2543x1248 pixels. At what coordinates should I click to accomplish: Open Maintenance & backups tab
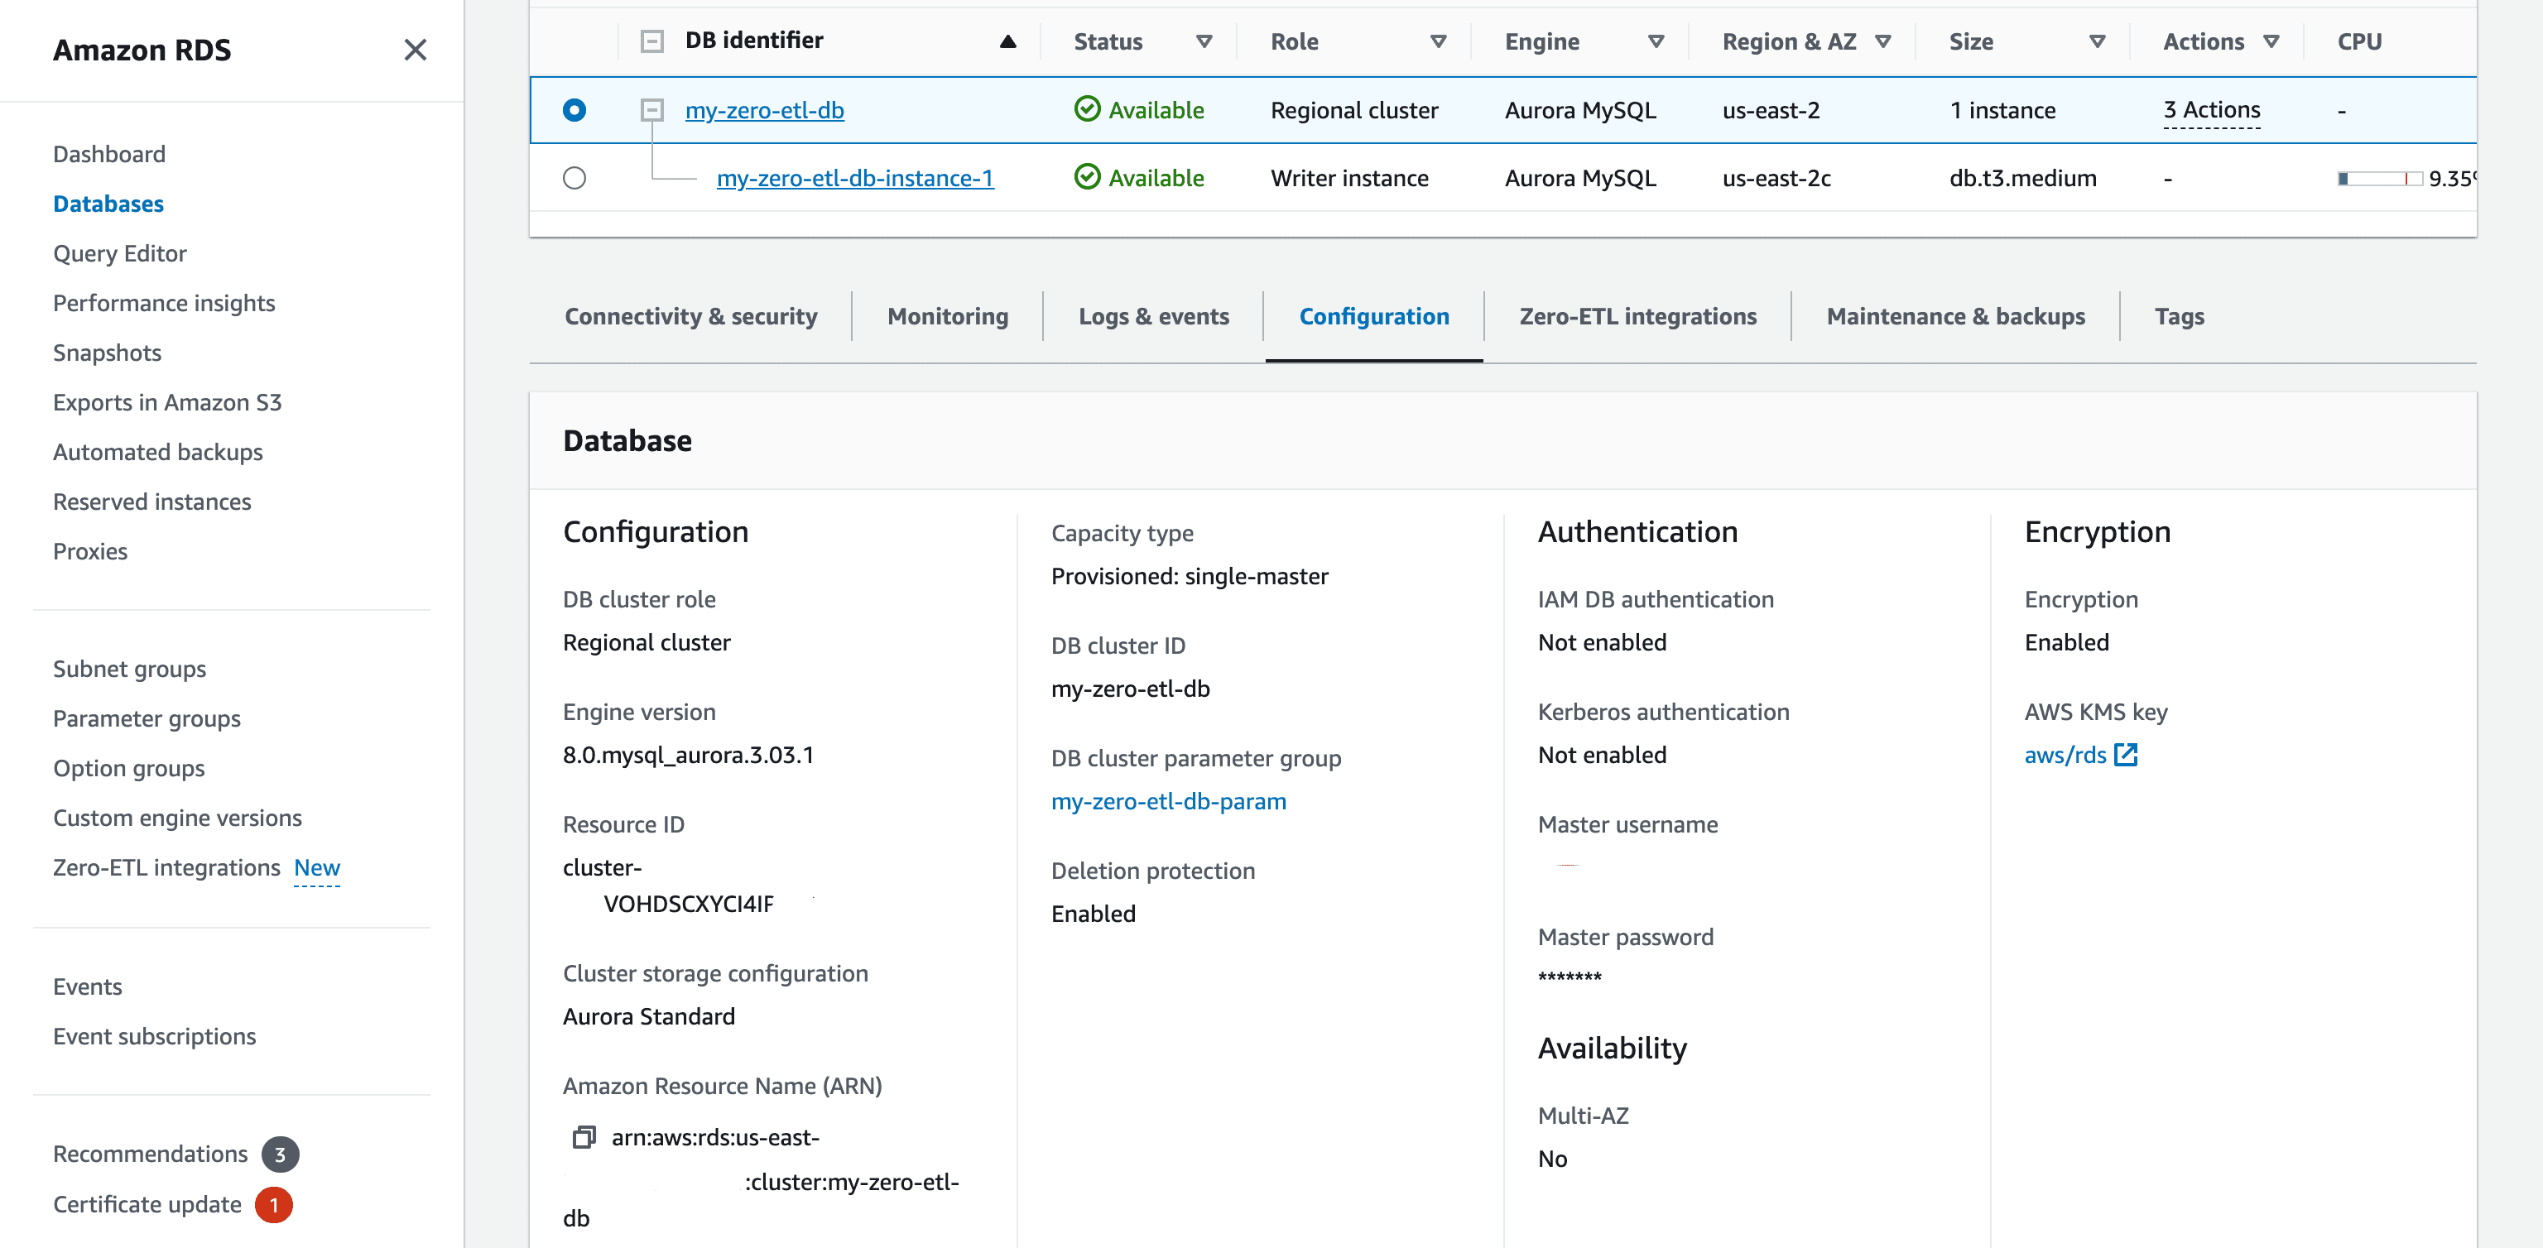[1955, 315]
